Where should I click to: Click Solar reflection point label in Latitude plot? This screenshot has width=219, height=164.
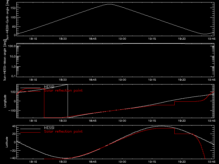click(x=63, y=131)
